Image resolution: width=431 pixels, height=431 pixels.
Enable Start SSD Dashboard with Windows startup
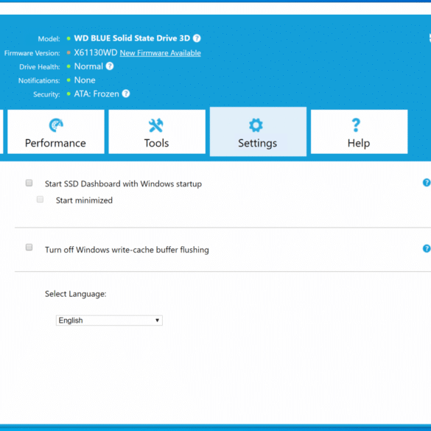29,183
